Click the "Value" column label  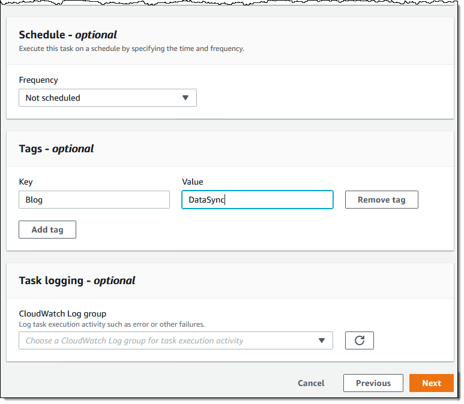point(192,182)
